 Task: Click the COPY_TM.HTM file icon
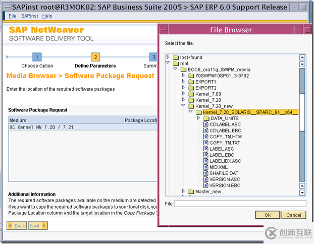205,137
